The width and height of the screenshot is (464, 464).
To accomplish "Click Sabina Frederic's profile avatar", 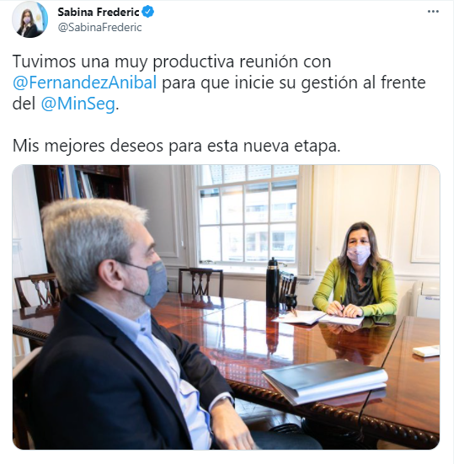I will click(x=29, y=19).
